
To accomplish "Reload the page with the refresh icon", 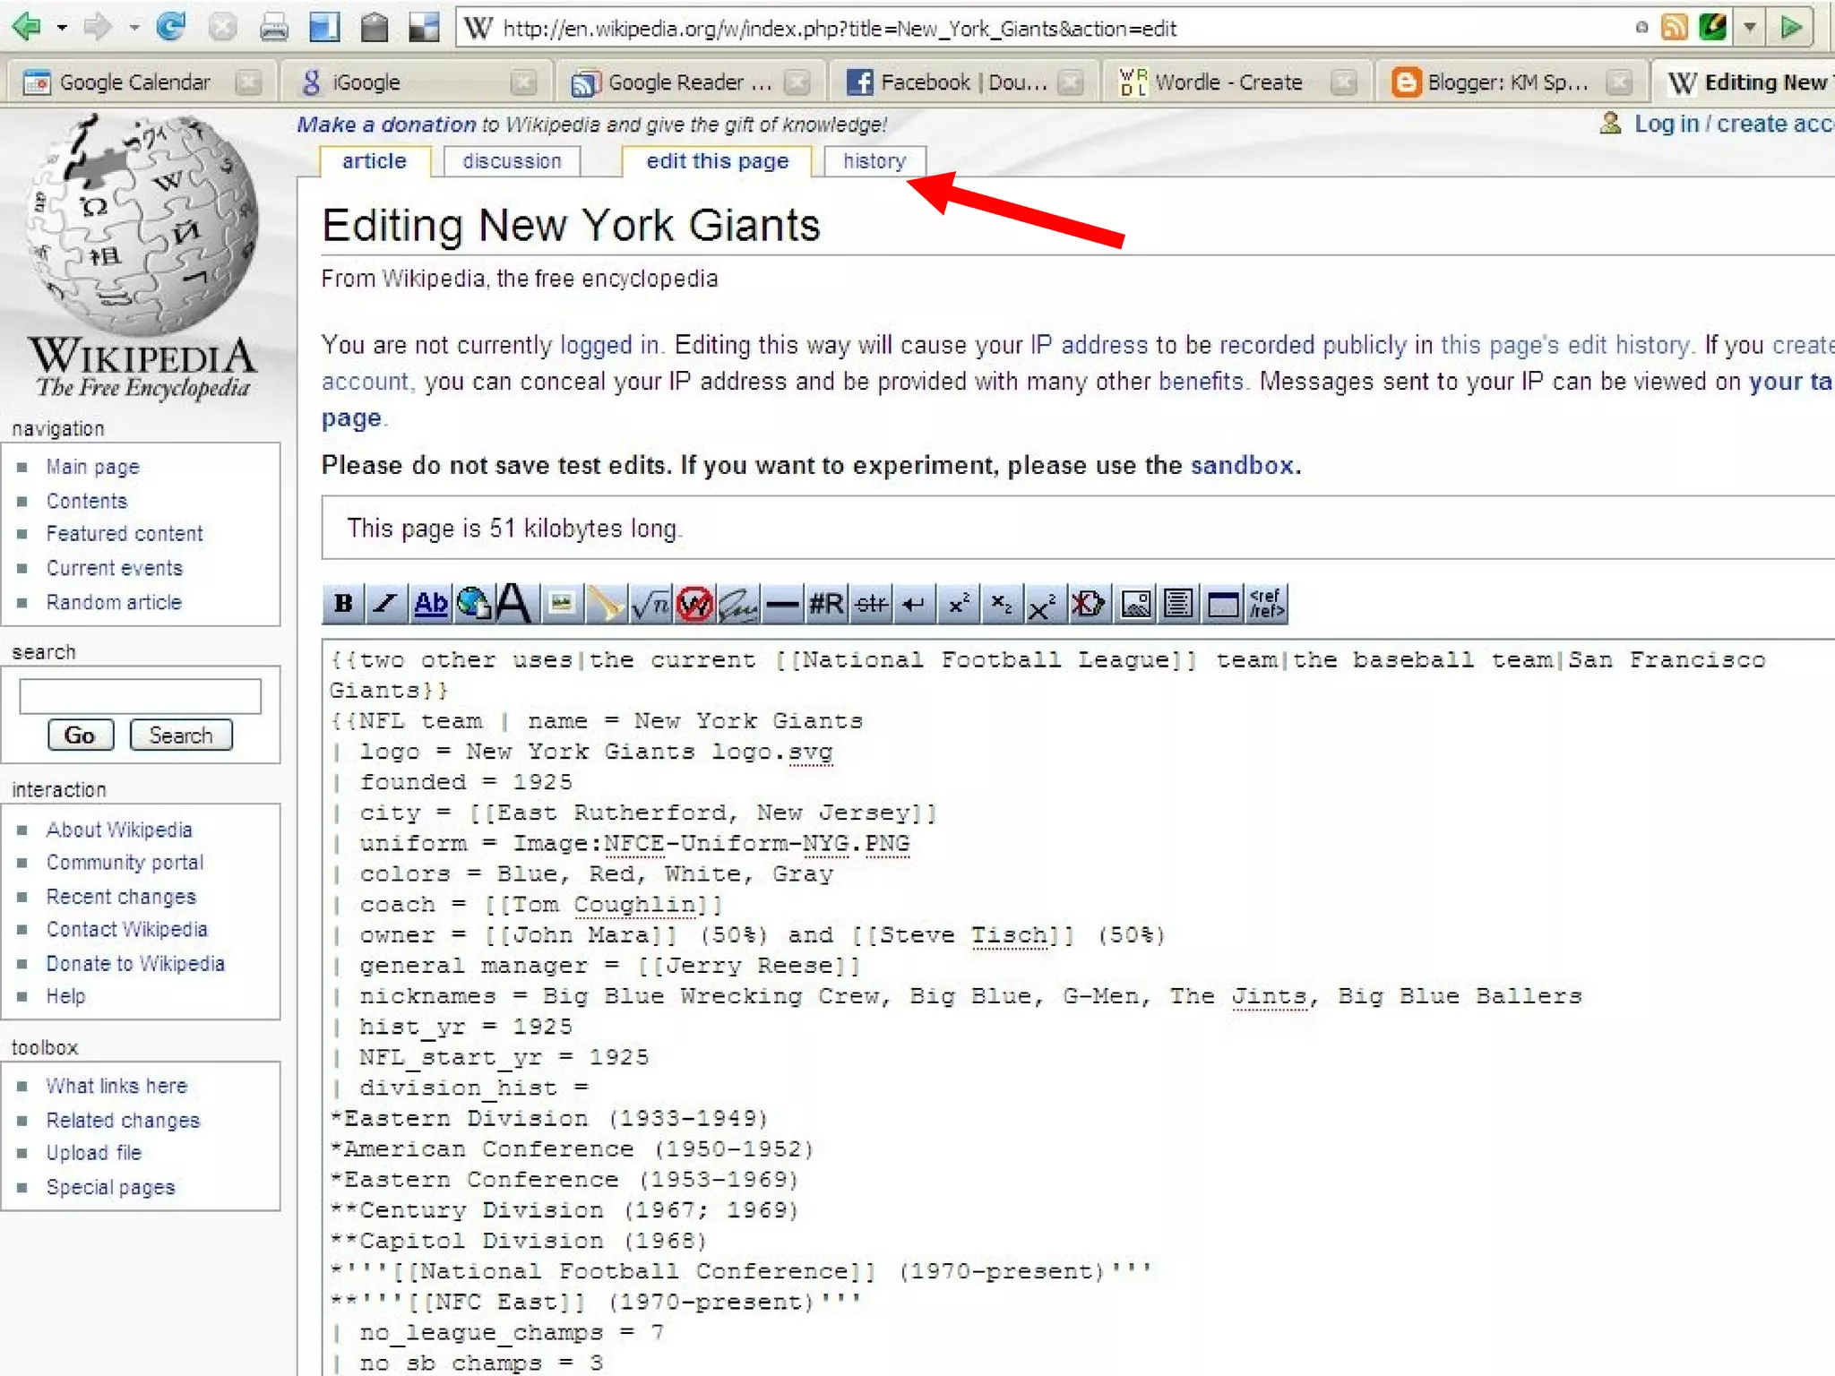I will 170,28.
